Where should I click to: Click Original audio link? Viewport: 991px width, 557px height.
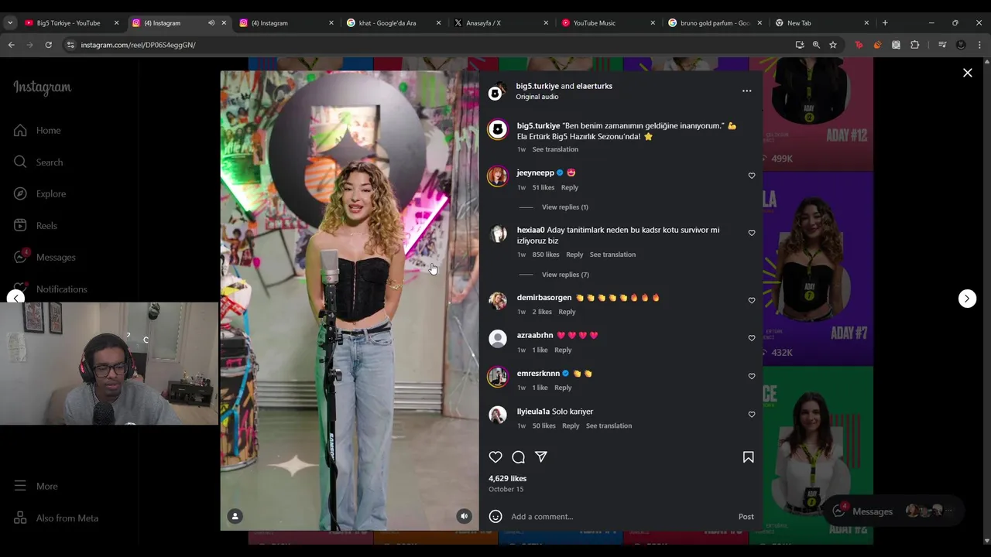click(x=537, y=97)
